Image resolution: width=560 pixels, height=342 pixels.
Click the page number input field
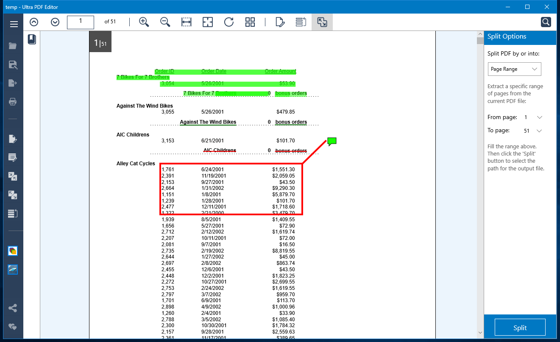coord(81,22)
